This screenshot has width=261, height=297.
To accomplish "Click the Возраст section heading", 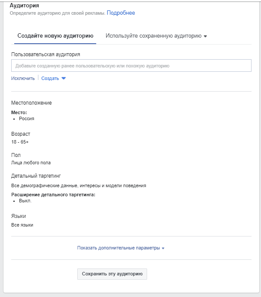I will (21, 134).
